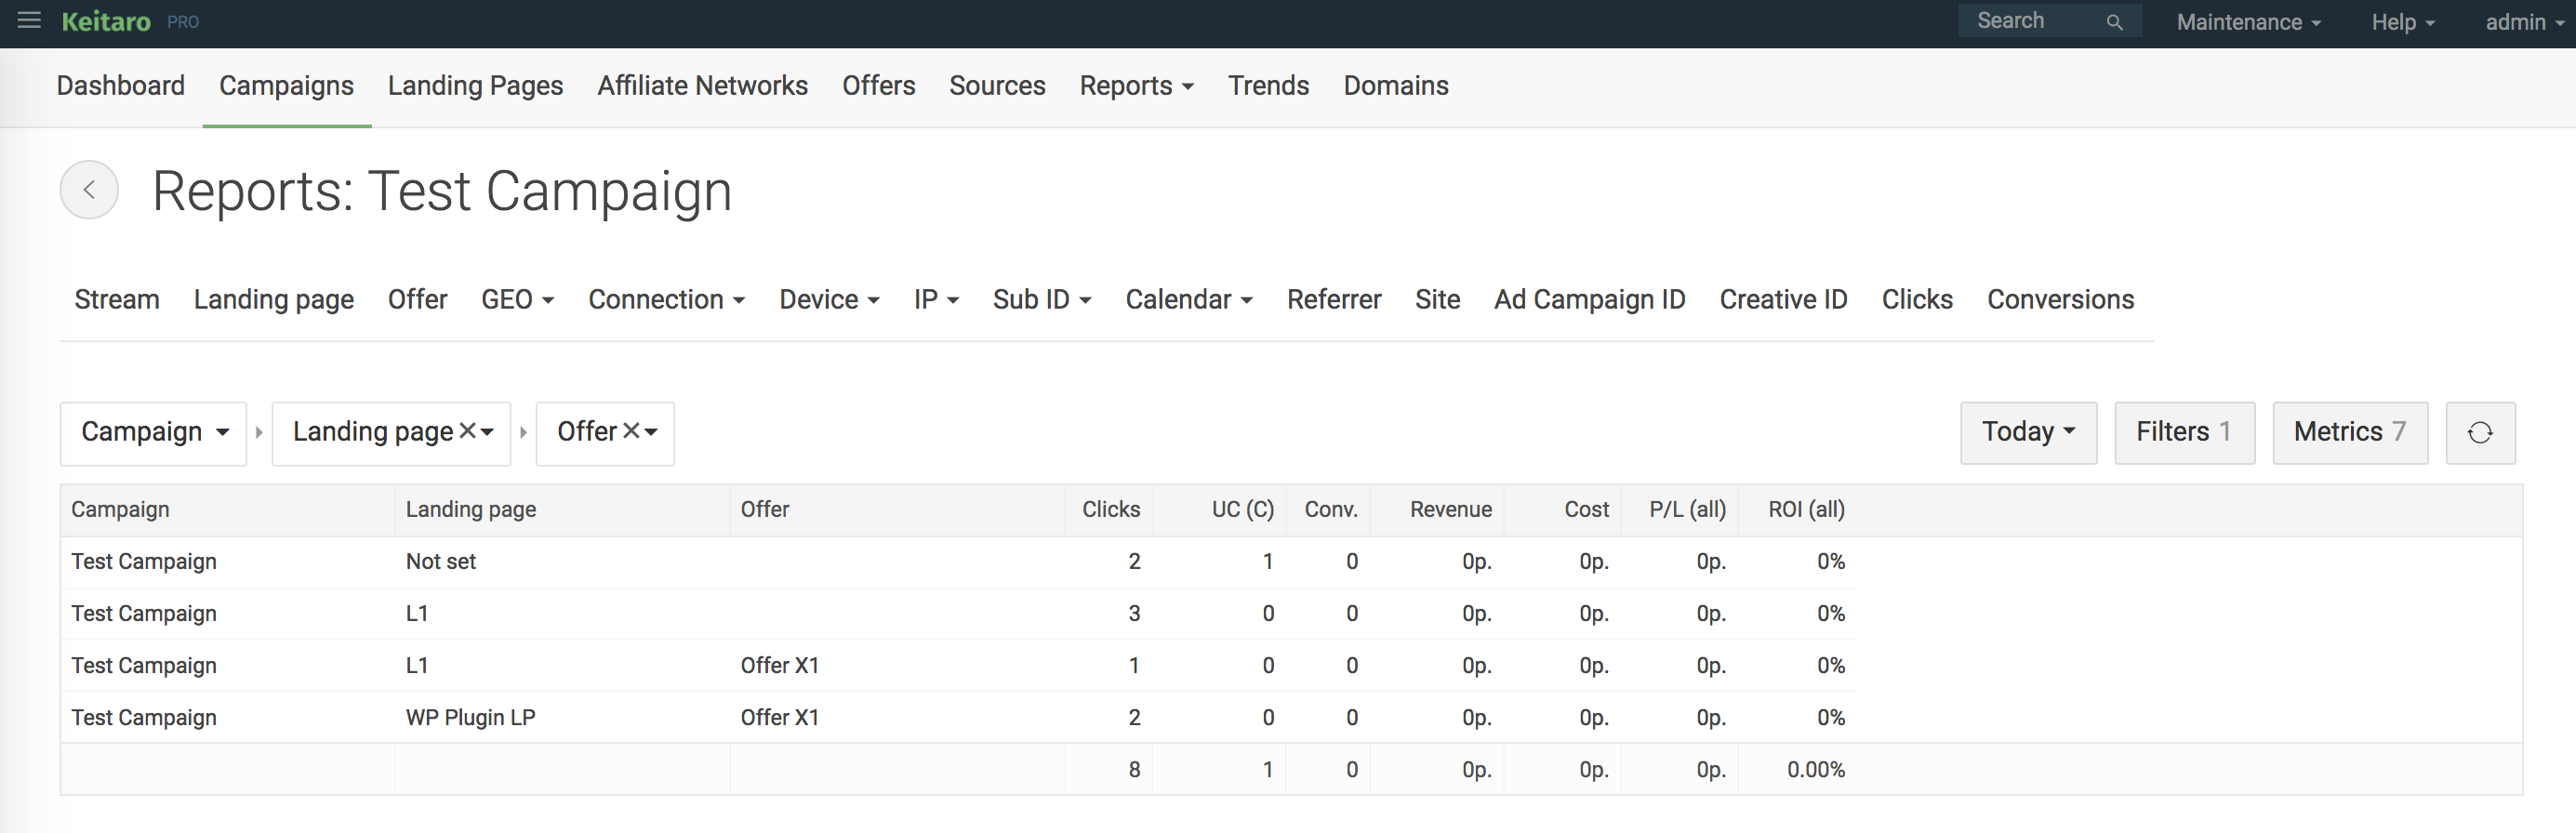
Task: Open Affiliate Networks section
Action: [x=702, y=86]
